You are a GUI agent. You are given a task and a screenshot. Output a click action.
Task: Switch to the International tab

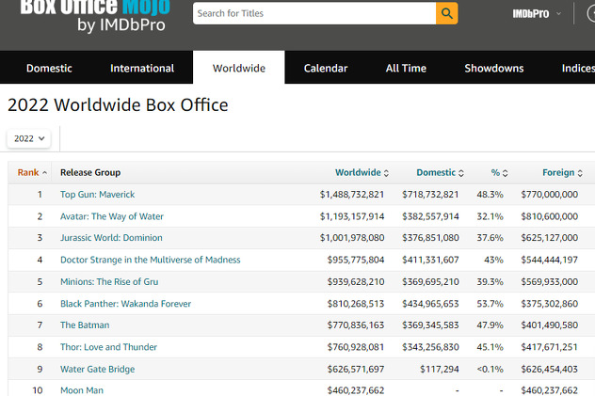tap(142, 69)
